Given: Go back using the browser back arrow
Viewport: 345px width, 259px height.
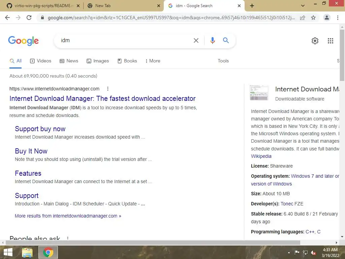Looking at the screenshot, I should [7, 18].
